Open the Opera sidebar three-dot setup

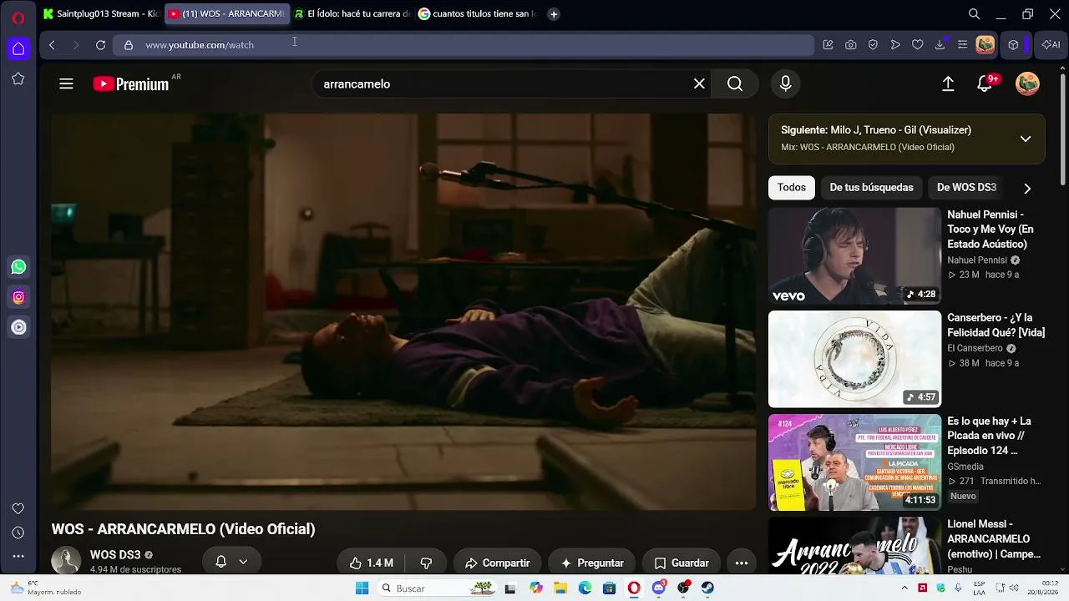coord(18,556)
